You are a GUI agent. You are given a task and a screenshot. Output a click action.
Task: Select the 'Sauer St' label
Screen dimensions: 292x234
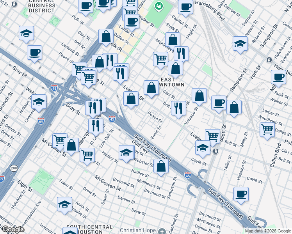(105, 197)
